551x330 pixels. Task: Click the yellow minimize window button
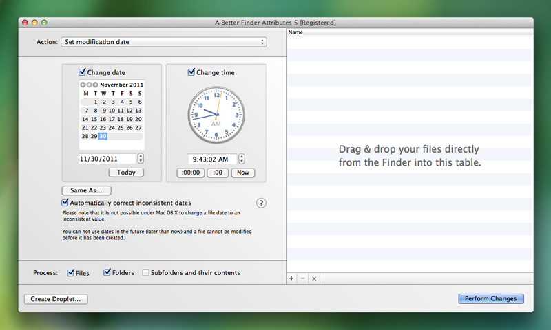pos(34,23)
